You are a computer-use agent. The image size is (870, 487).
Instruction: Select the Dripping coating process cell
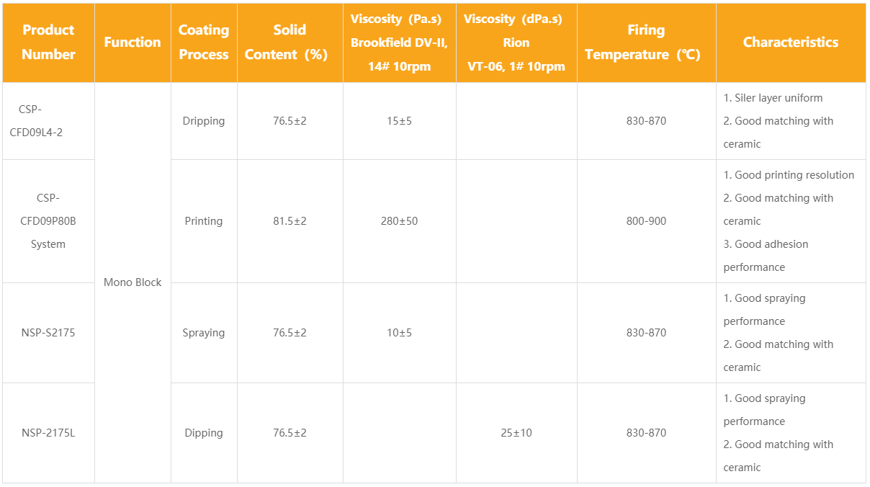tap(204, 121)
